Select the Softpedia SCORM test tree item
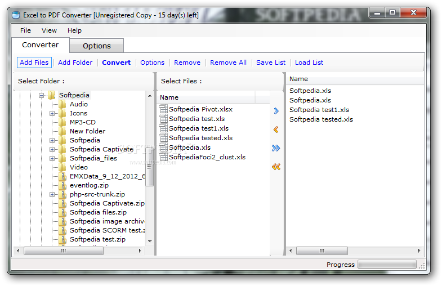The width and height of the screenshot is (442, 286). (107, 230)
